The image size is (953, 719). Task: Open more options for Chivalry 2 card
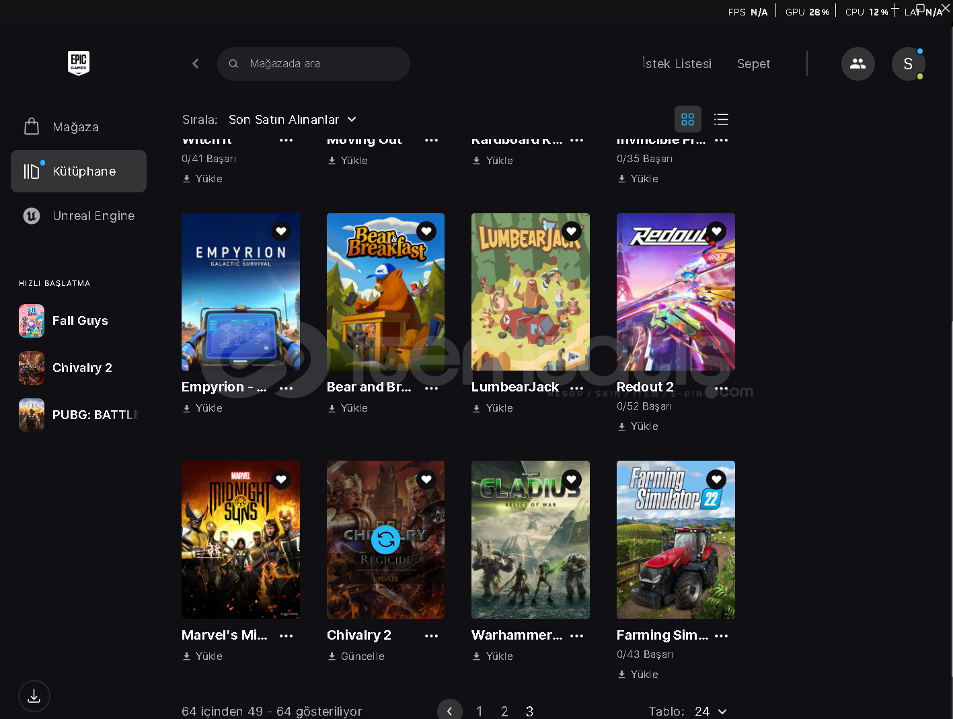(432, 636)
